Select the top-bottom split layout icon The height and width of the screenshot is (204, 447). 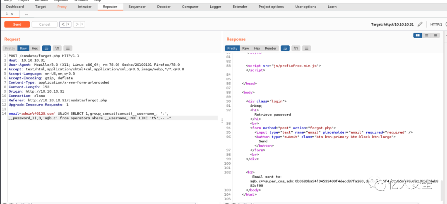coord(426,35)
